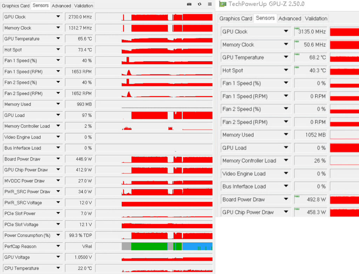
Task: Expand Bus Interface Load dropdown in left window
Action: 58,148
